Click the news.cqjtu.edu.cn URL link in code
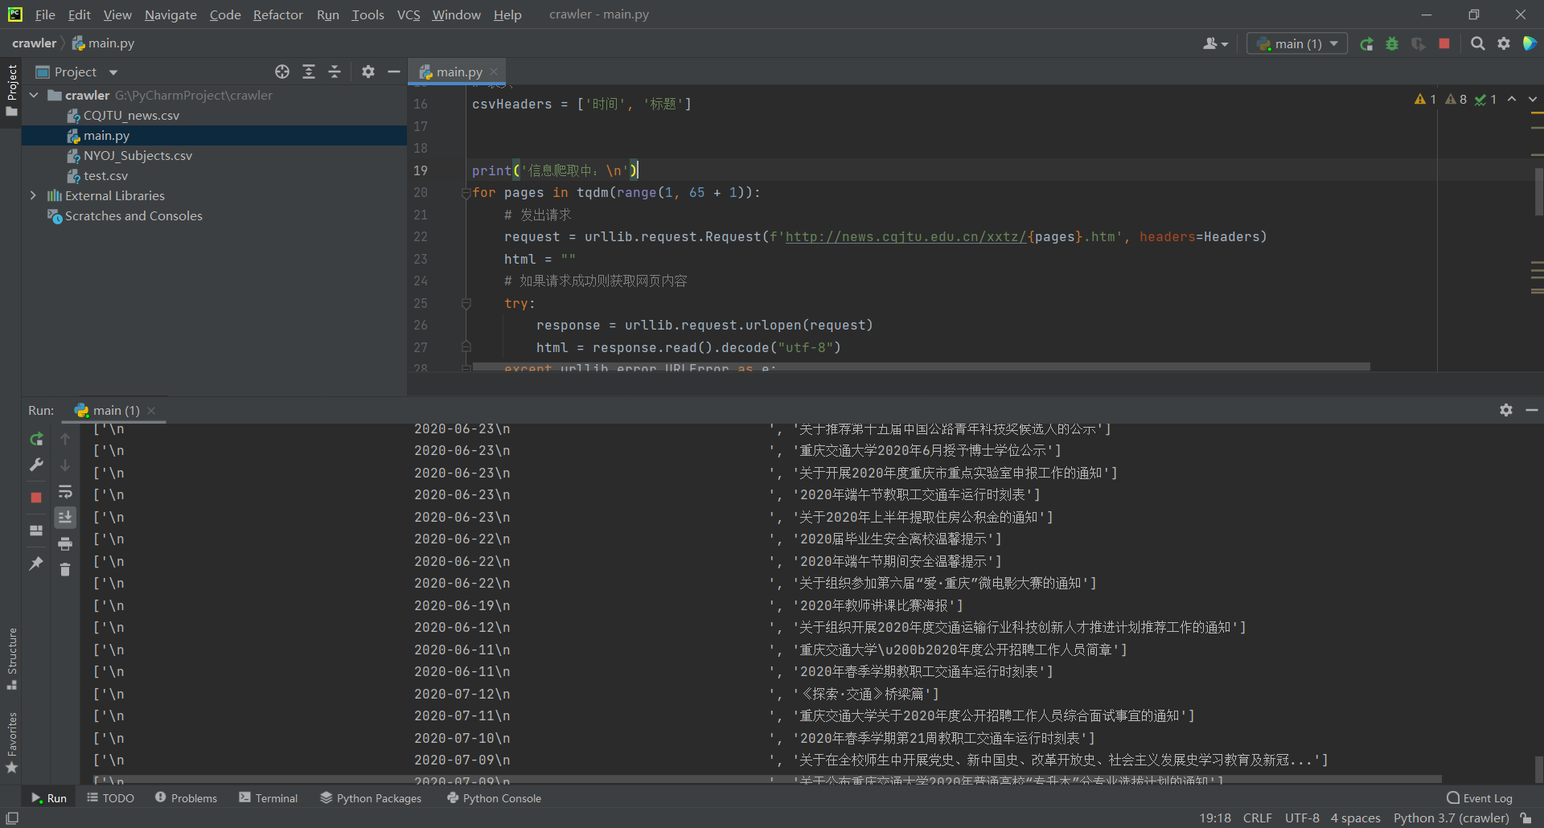This screenshot has height=828, width=1544. point(905,237)
